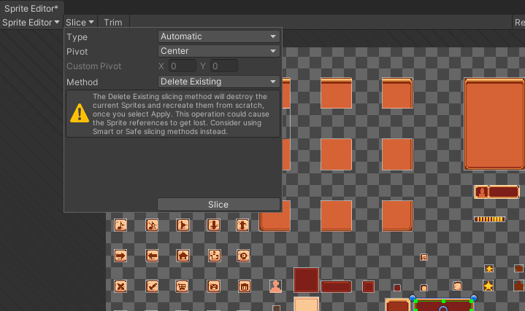Click the 'Method' label text
525x311 pixels.
(82, 82)
